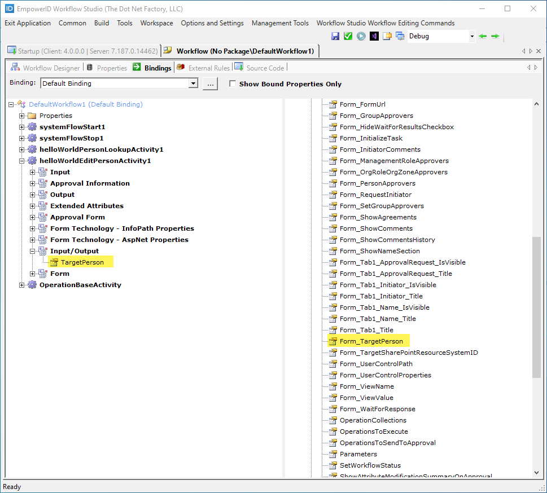Click the green checkmark validate icon
This screenshot has height=493, width=547.
348,36
